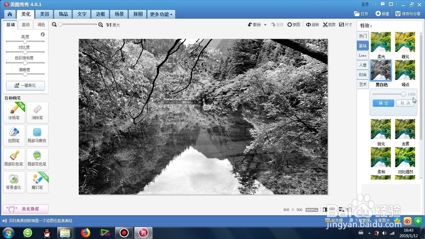Click the green plus share icon
This screenshot has width=425, height=239.
[x=418, y=221]
